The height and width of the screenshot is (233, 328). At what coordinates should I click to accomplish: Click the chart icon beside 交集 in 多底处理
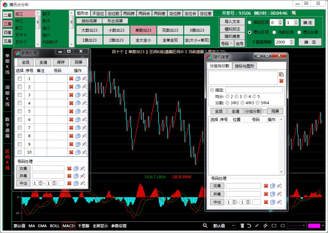point(83,168)
